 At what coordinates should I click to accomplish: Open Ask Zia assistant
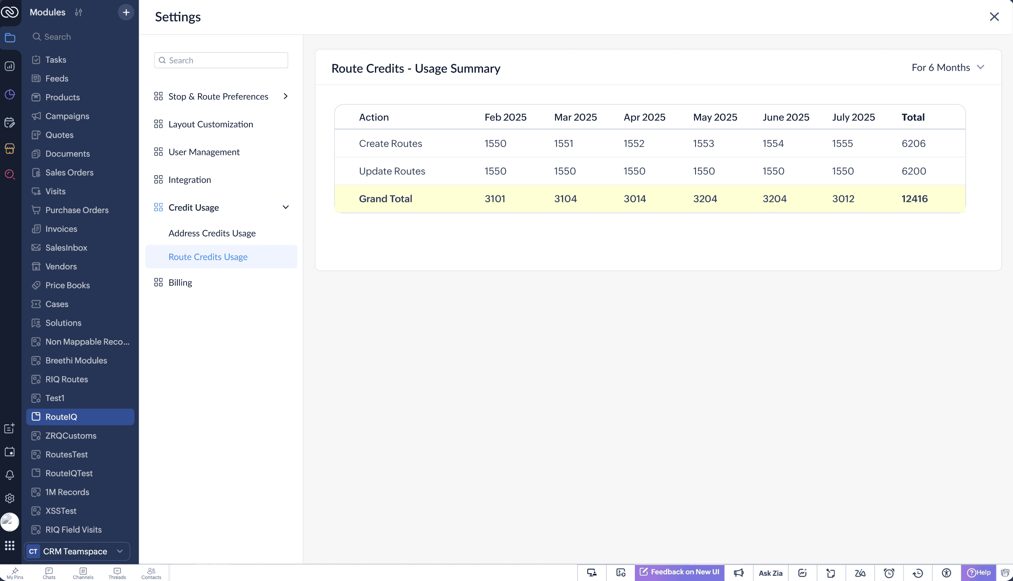point(770,573)
